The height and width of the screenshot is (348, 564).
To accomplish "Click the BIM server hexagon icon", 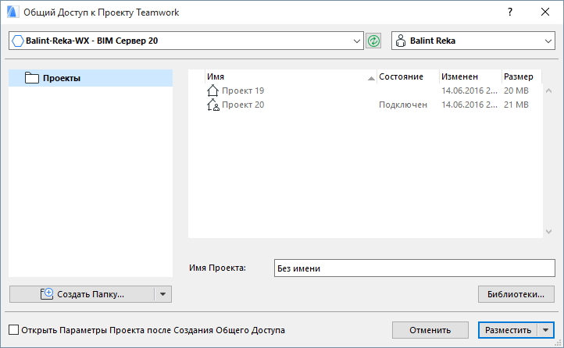I will pos(17,40).
